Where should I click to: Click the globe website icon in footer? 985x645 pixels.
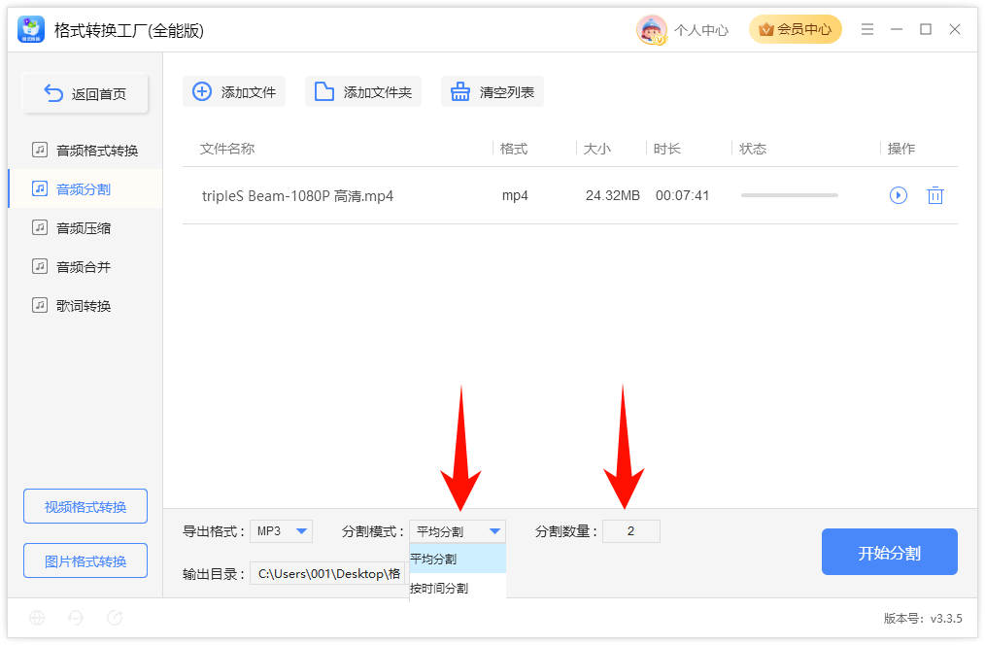[37, 618]
